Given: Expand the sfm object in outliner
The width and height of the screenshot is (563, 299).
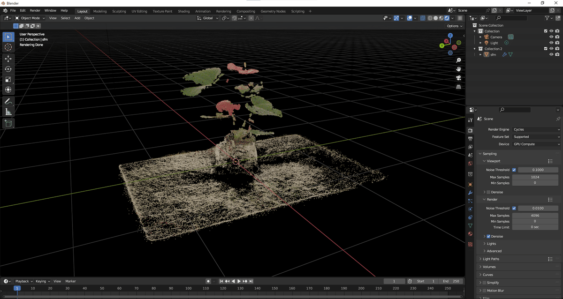Looking at the screenshot, I should click(x=480, y=54).
